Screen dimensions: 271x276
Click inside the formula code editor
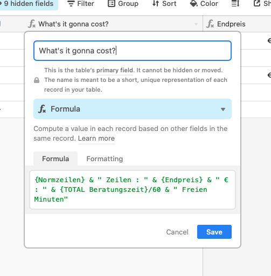pos(133,190)
